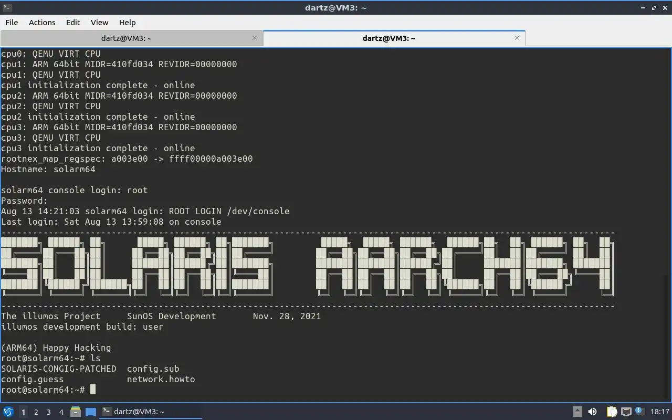Minimize the terminal window
The height and width of the screenshot is (420, 672).
[x=643, y=7]
